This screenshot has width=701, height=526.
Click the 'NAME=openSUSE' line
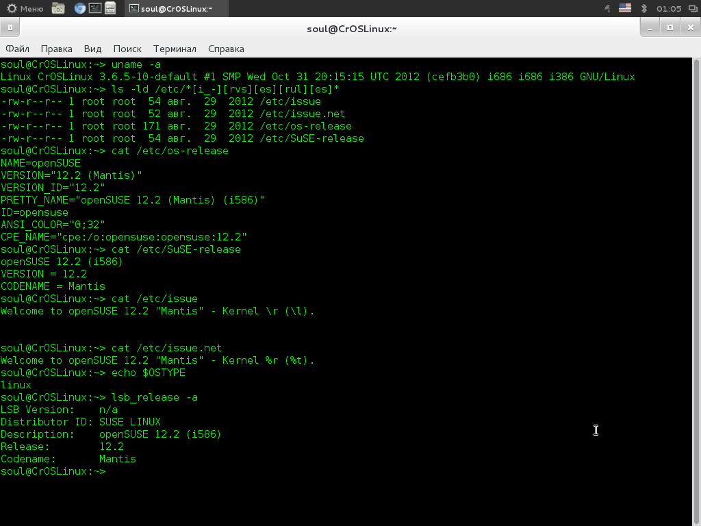pos(40,163)
